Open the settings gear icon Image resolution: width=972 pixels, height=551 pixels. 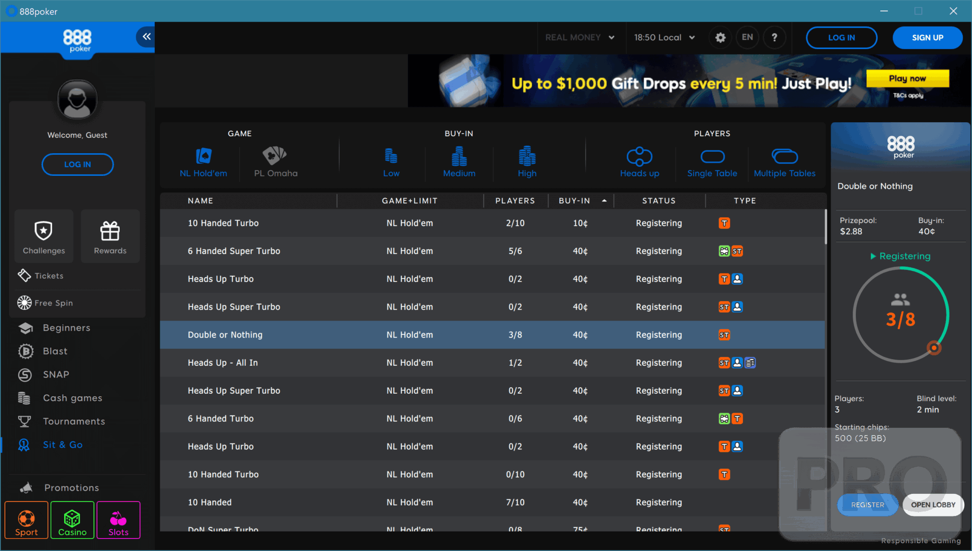(x=720, y=38)
